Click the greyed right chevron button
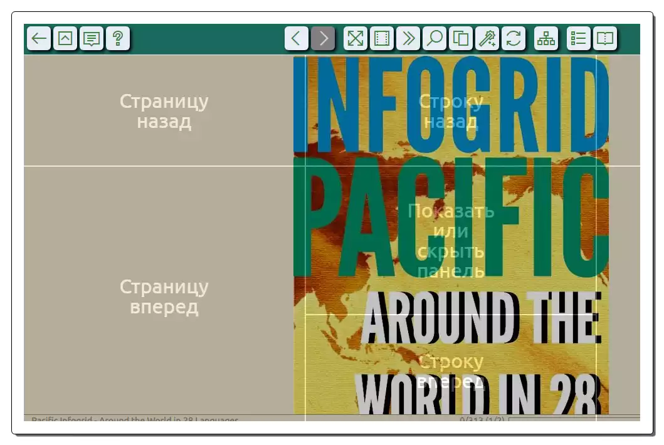Screen dimensions: 664x445 (x=323, y=38)
